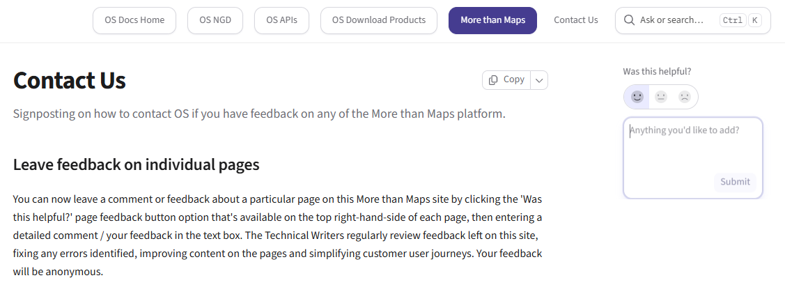Open the OS Docs Home tab
Image resolution: width=785 pixels, height=294 pixels.
(x=134, y=20)
